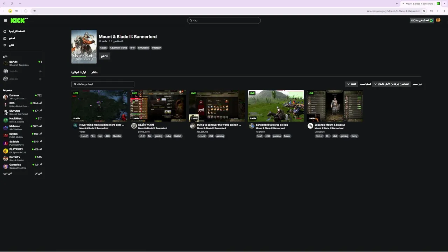Follow the Mount & Blade II category
This screenshot has height=252, width=448.
(104, 56)
